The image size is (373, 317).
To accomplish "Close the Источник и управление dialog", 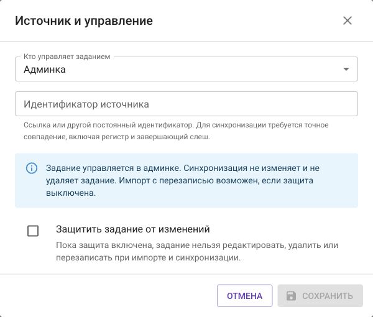I will (348, 21).
